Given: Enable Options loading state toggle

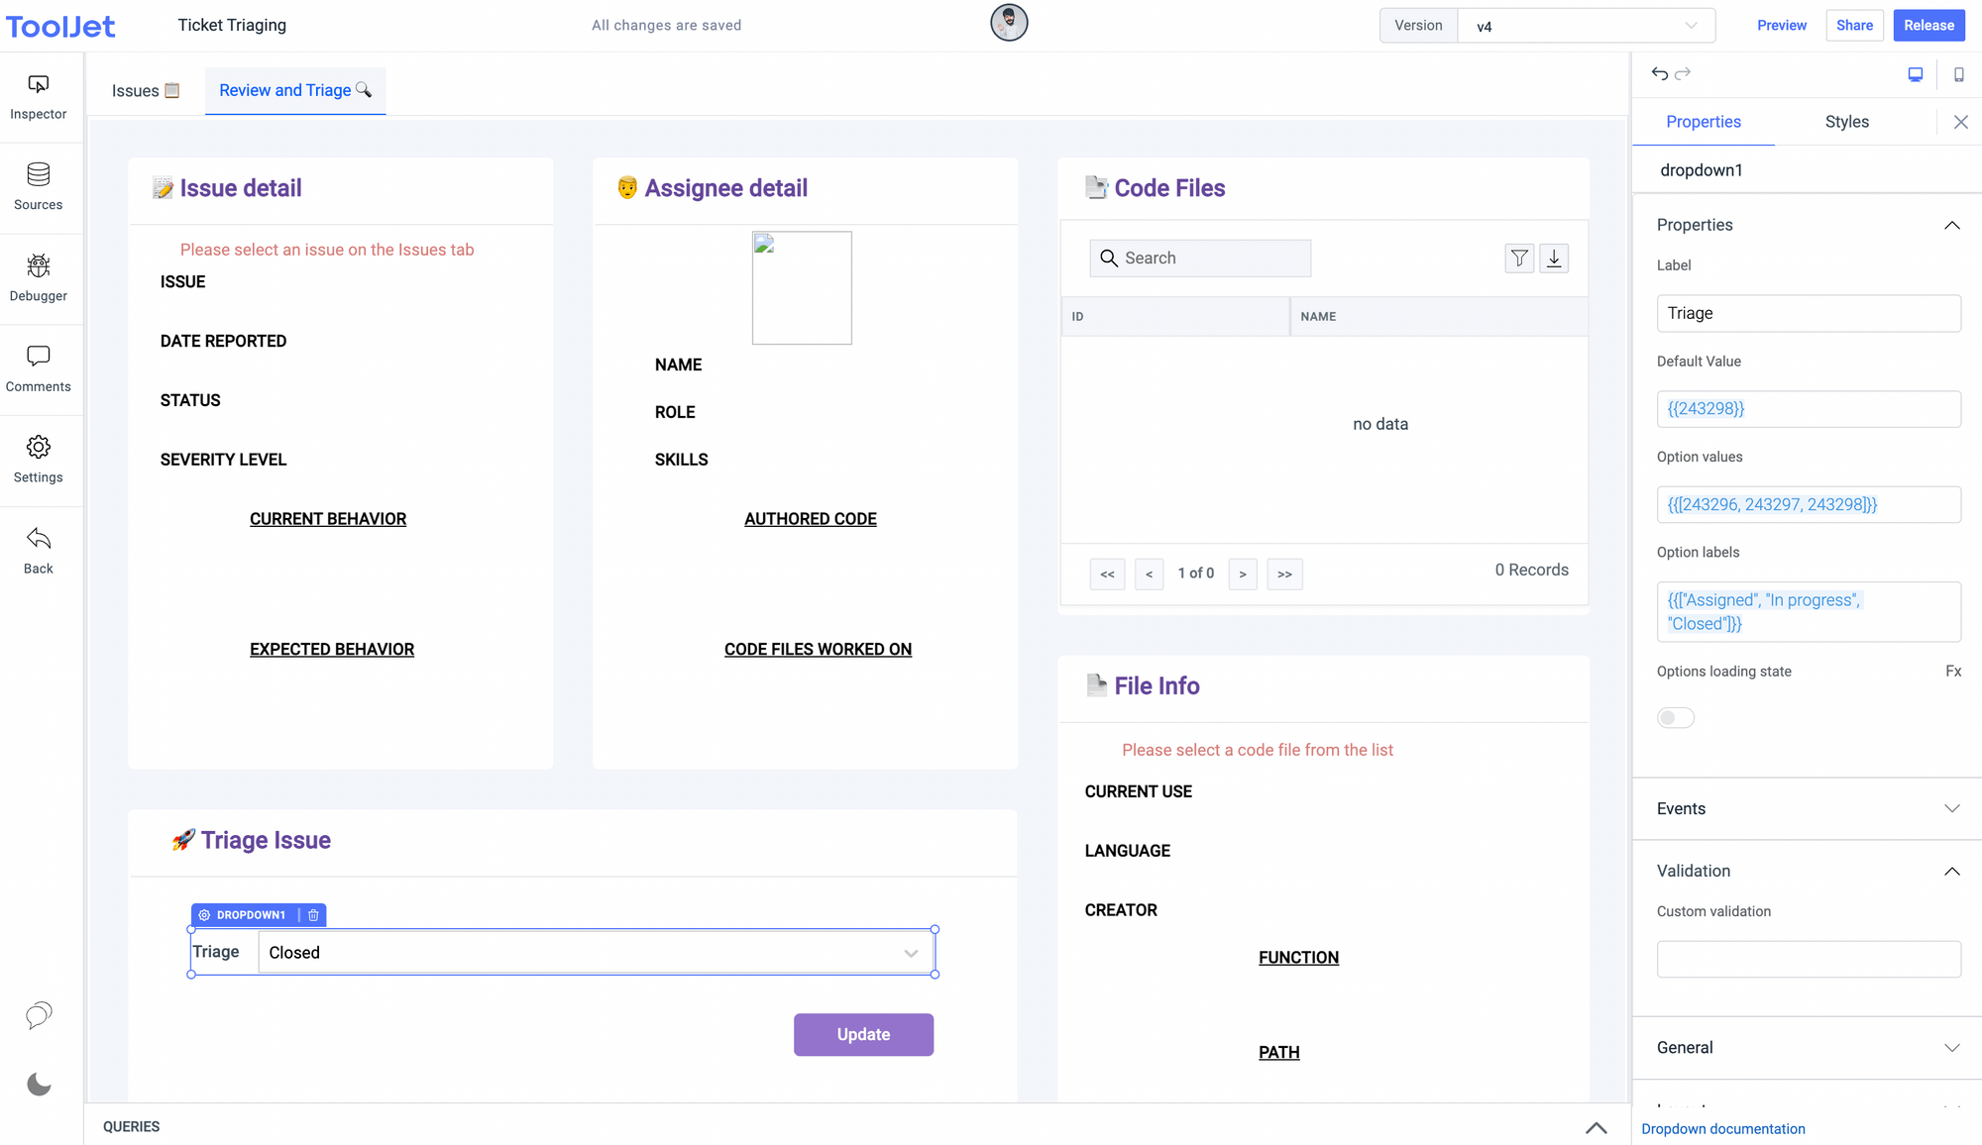Looking at the screenshot, I should pyautogui.click(x=1676, y=718).
